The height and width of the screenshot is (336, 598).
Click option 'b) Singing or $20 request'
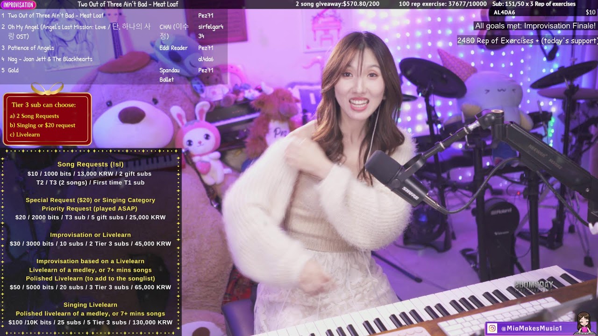coord(43,125)
